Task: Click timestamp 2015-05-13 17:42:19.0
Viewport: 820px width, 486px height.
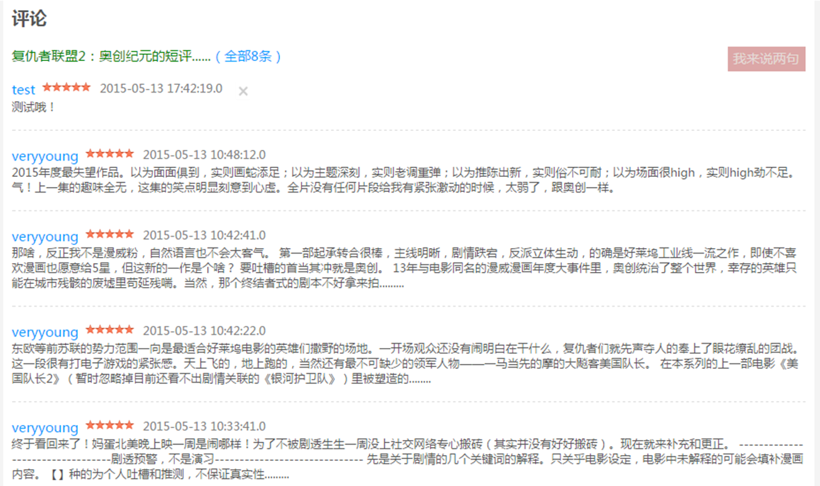Action: click(161, 89)
